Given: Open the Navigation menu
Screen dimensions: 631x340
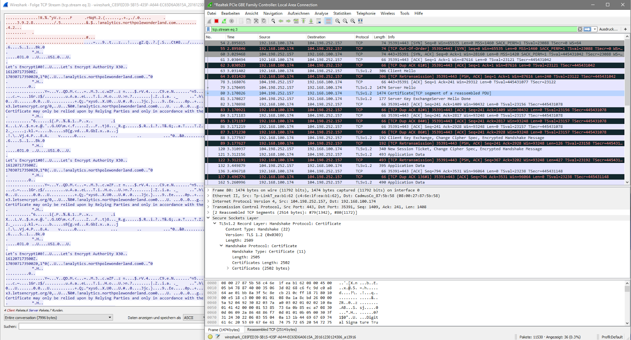Looking at the screenshot, I should [273, 13].
